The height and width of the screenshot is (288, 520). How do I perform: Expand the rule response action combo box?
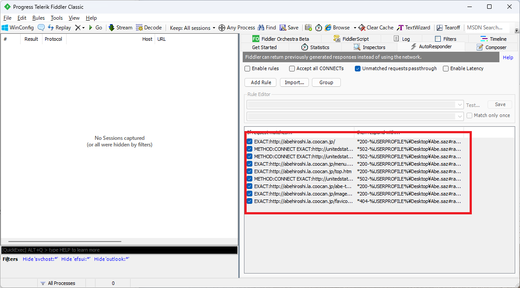[460, 117]
